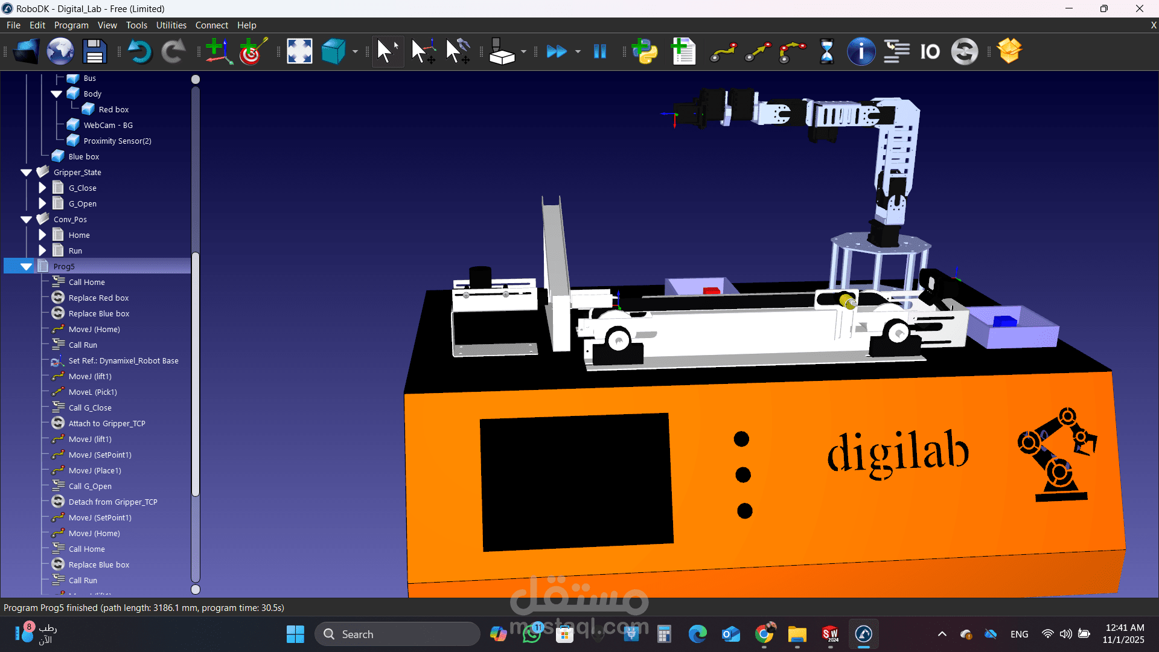This screenshot has width=1159, height=652.
Task: Choose the Move tool TCP cursor
Action: coord(458,51)
